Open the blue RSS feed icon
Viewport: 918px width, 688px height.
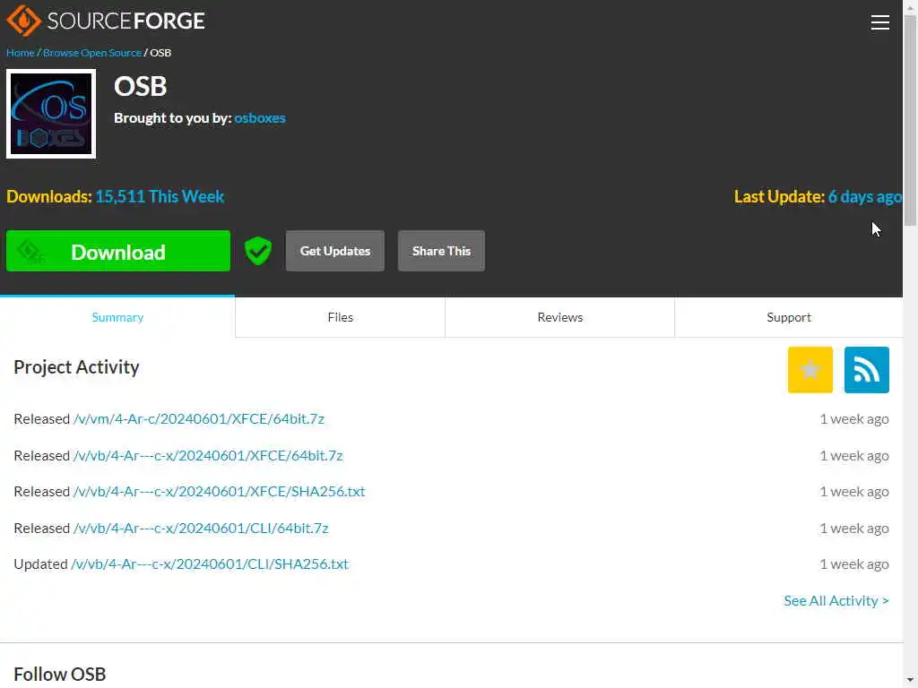click(867, 370)
